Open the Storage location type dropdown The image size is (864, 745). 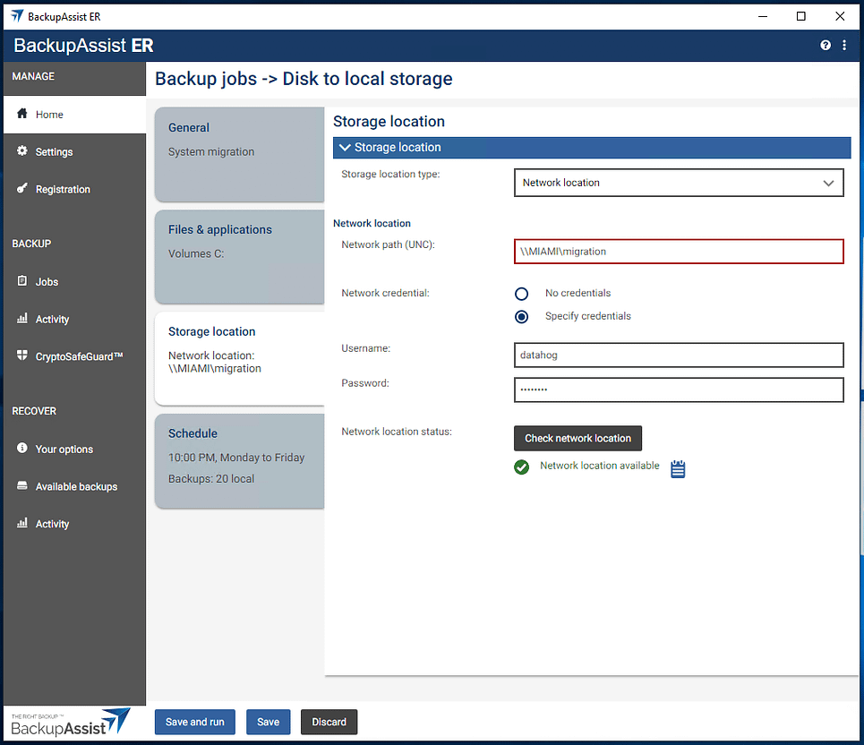[679, 183]
